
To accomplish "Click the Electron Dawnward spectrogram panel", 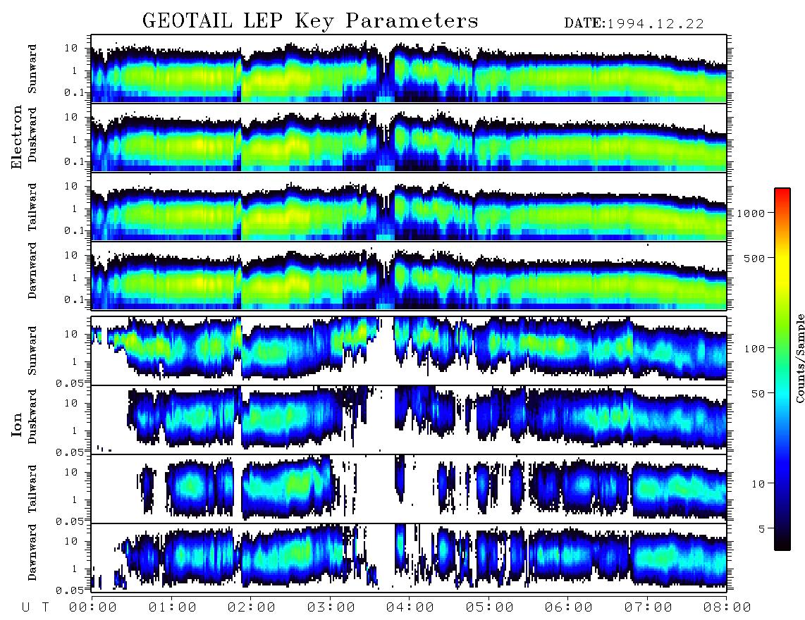I will pyautogui.click(x=409, y=275).
